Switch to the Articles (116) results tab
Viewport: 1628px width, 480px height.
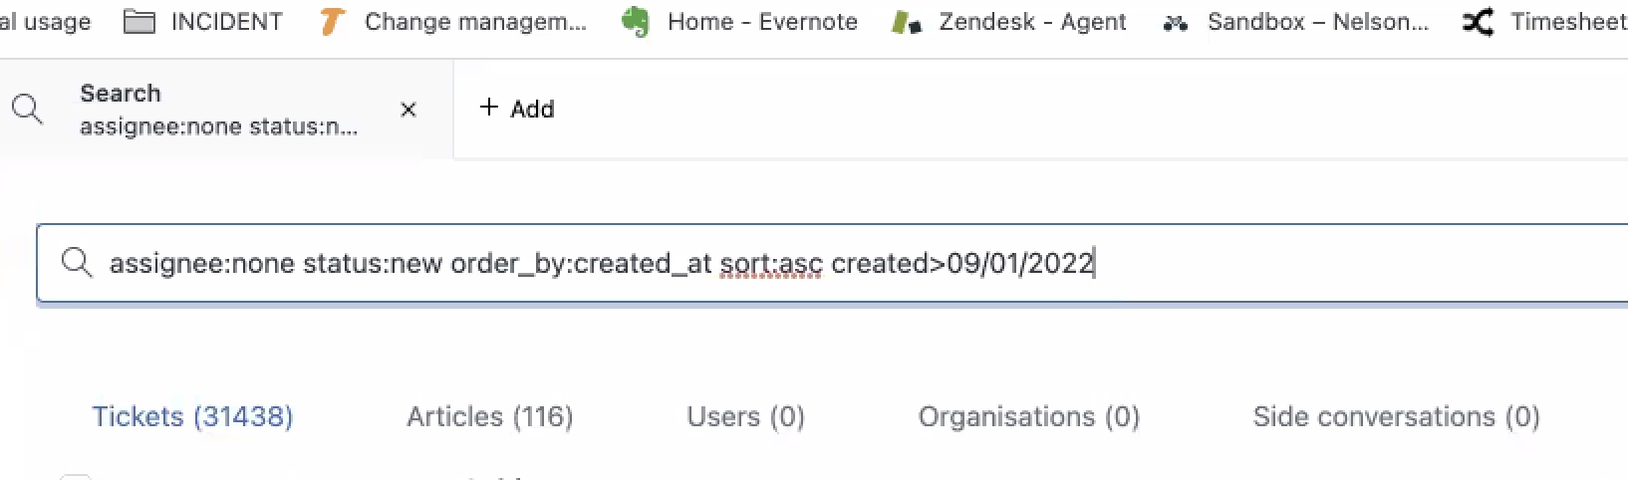(489, 416)
